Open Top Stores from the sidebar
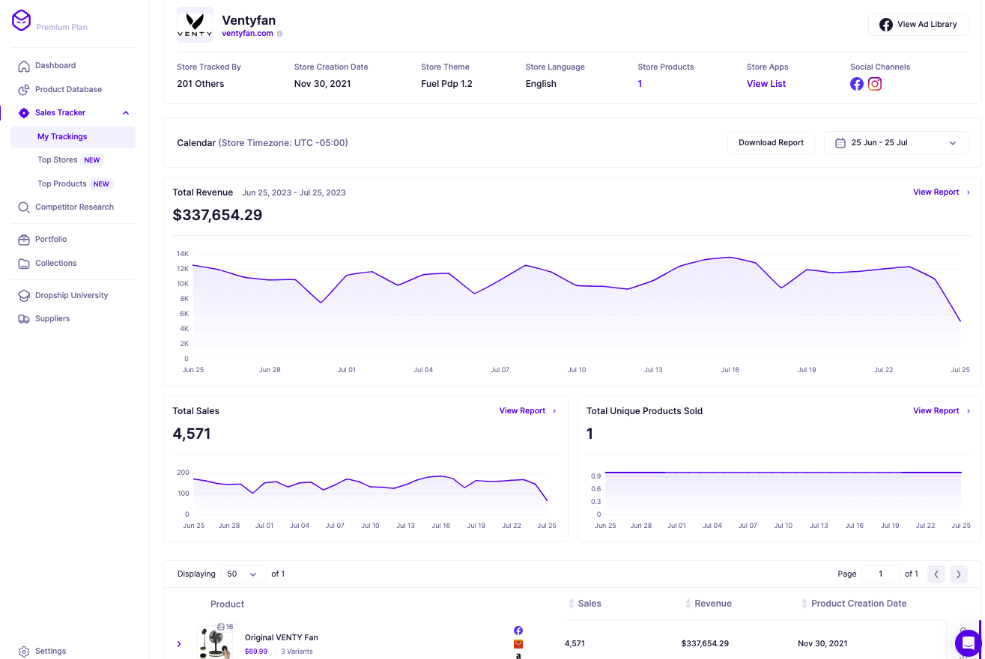The image size is (985, 659). [x=58, y=160]
